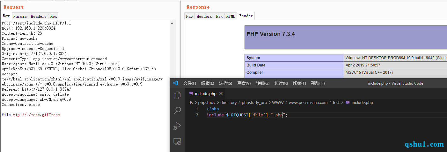The width and height of the screenshot is (447, 152).
Task: Open the 运行(R) menu
Action: point(281,83)
